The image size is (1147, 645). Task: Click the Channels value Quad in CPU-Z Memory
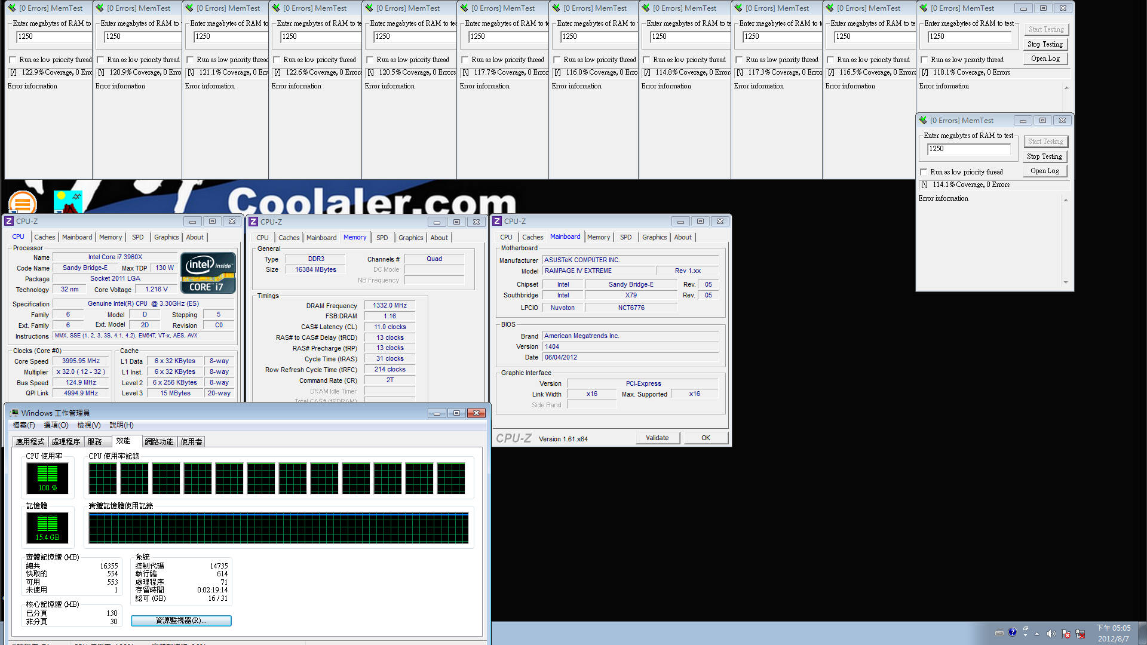point(434,259)
